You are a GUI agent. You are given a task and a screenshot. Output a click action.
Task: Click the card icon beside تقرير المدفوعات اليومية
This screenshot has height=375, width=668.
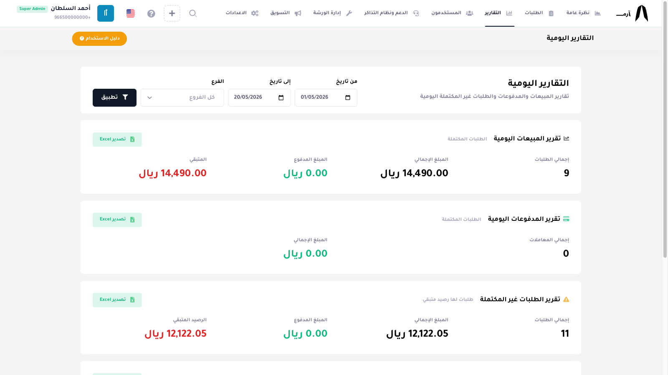[566, 219]
